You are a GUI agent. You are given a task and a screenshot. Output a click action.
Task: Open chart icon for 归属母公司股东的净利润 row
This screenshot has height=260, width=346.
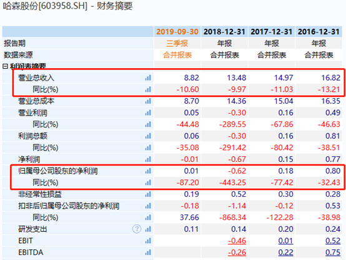[x=148, y=171]
